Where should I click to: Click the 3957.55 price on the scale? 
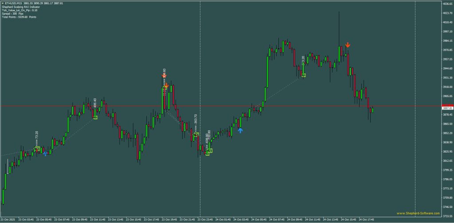coord(447,59)
